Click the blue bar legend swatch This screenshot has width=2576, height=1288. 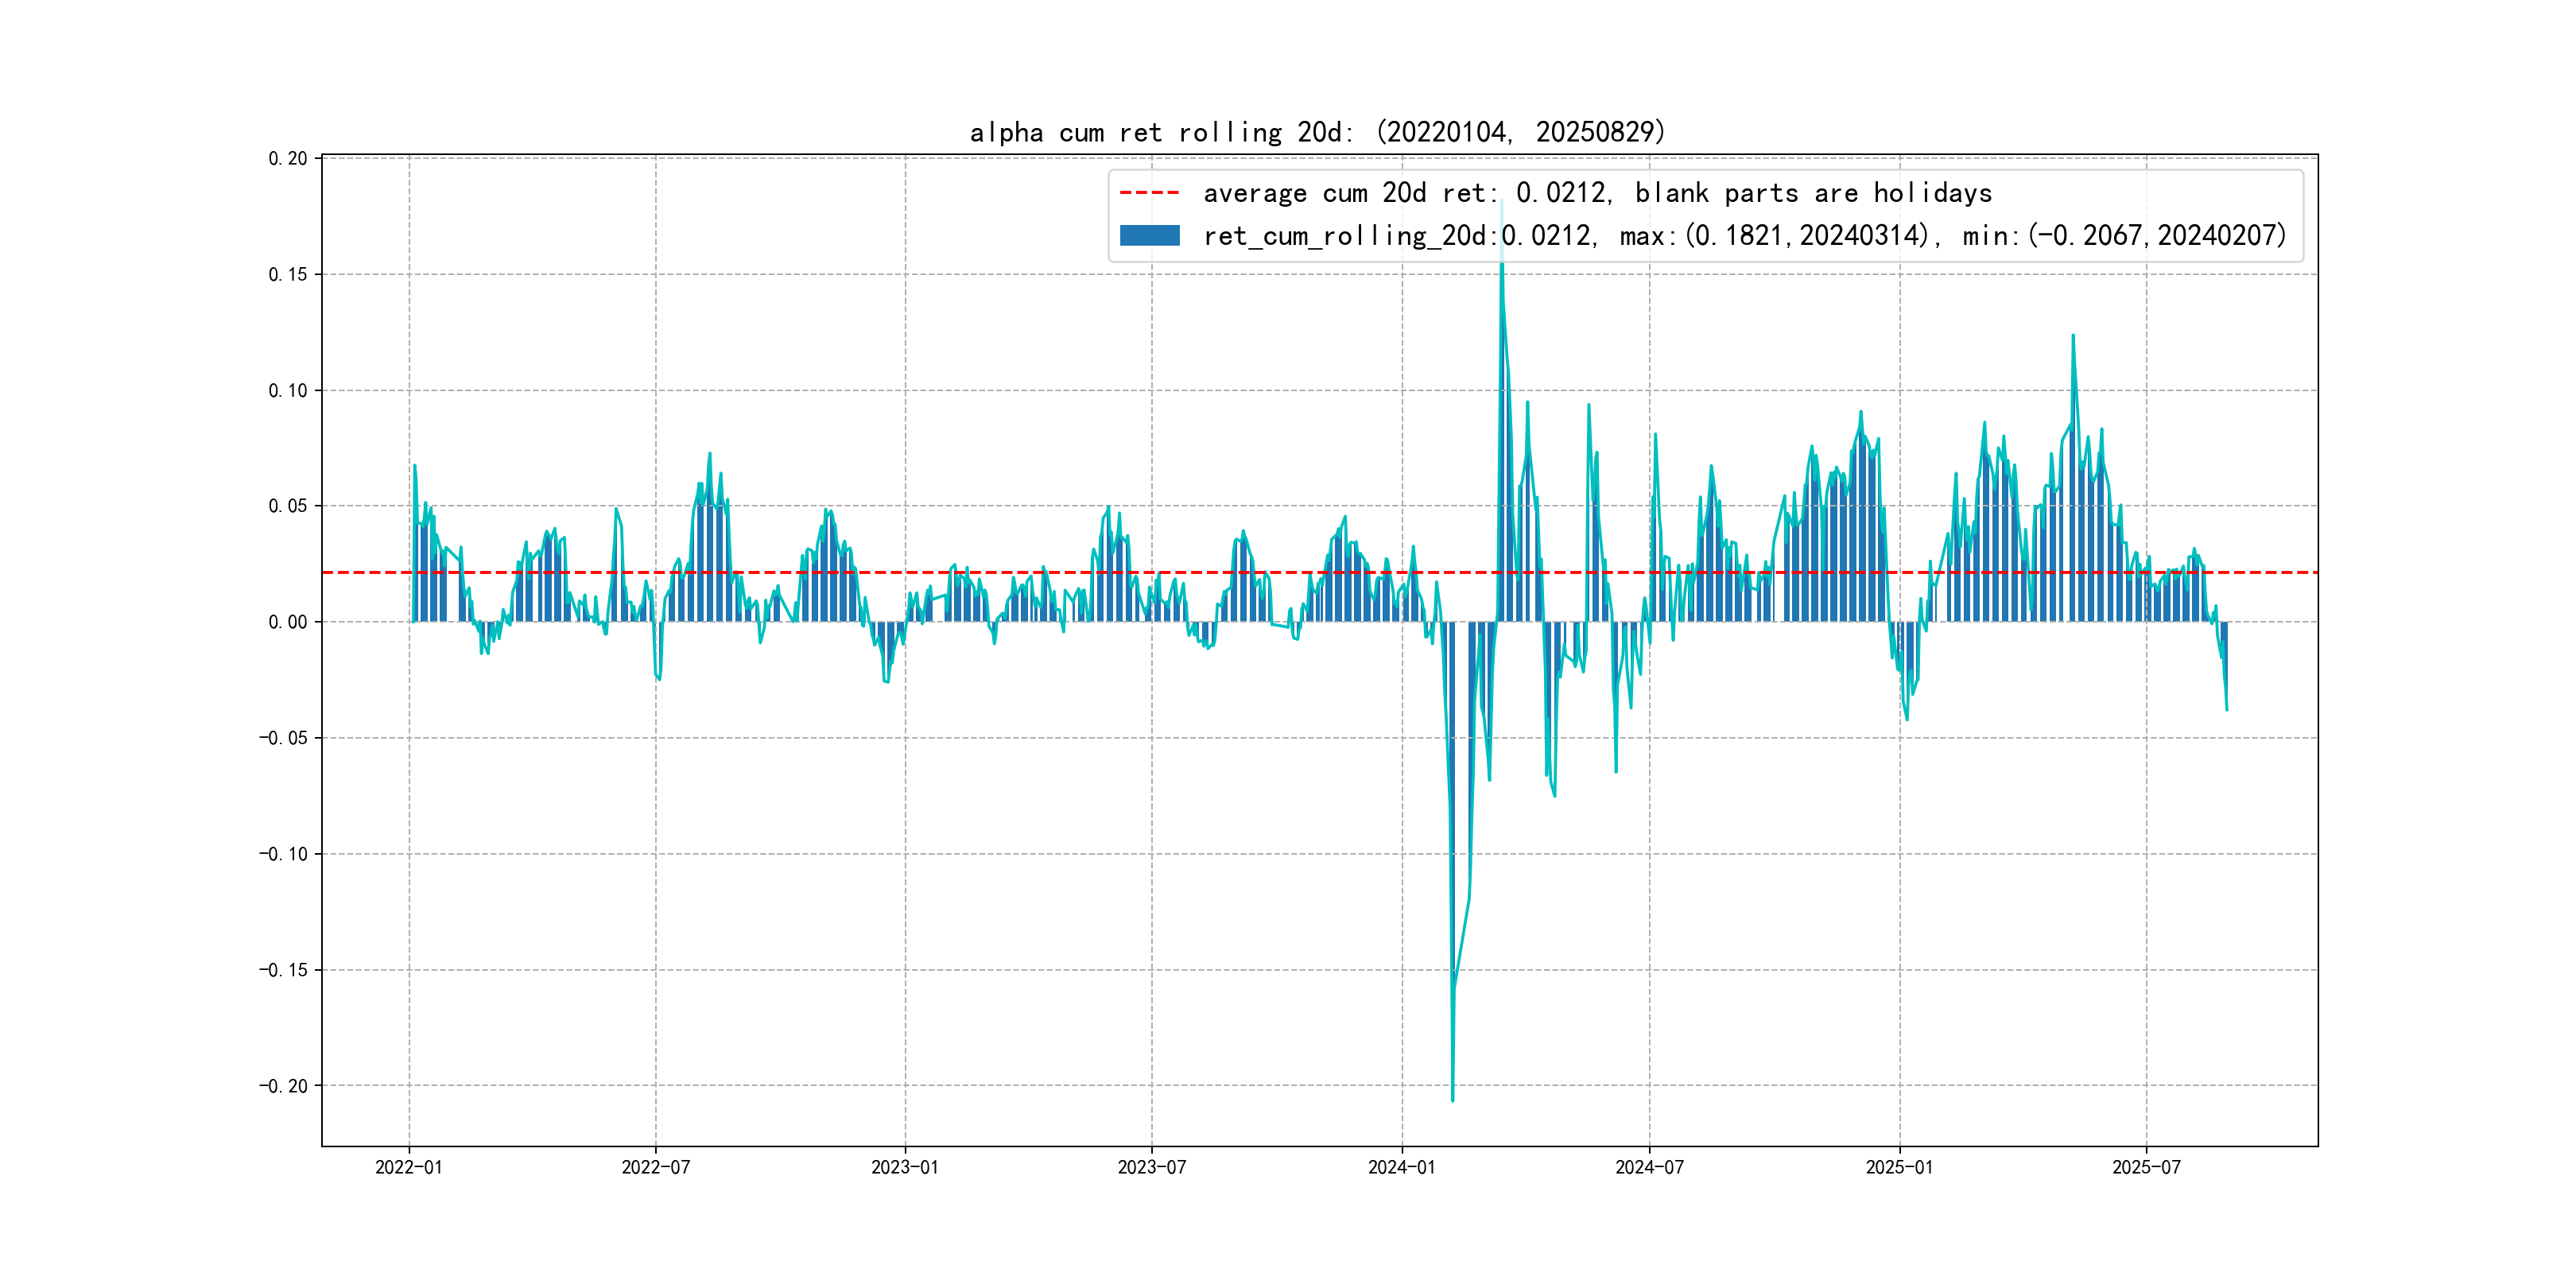pos(1149,236)
